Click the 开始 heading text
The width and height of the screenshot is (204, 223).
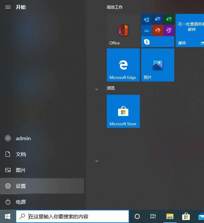coord(21,7)
